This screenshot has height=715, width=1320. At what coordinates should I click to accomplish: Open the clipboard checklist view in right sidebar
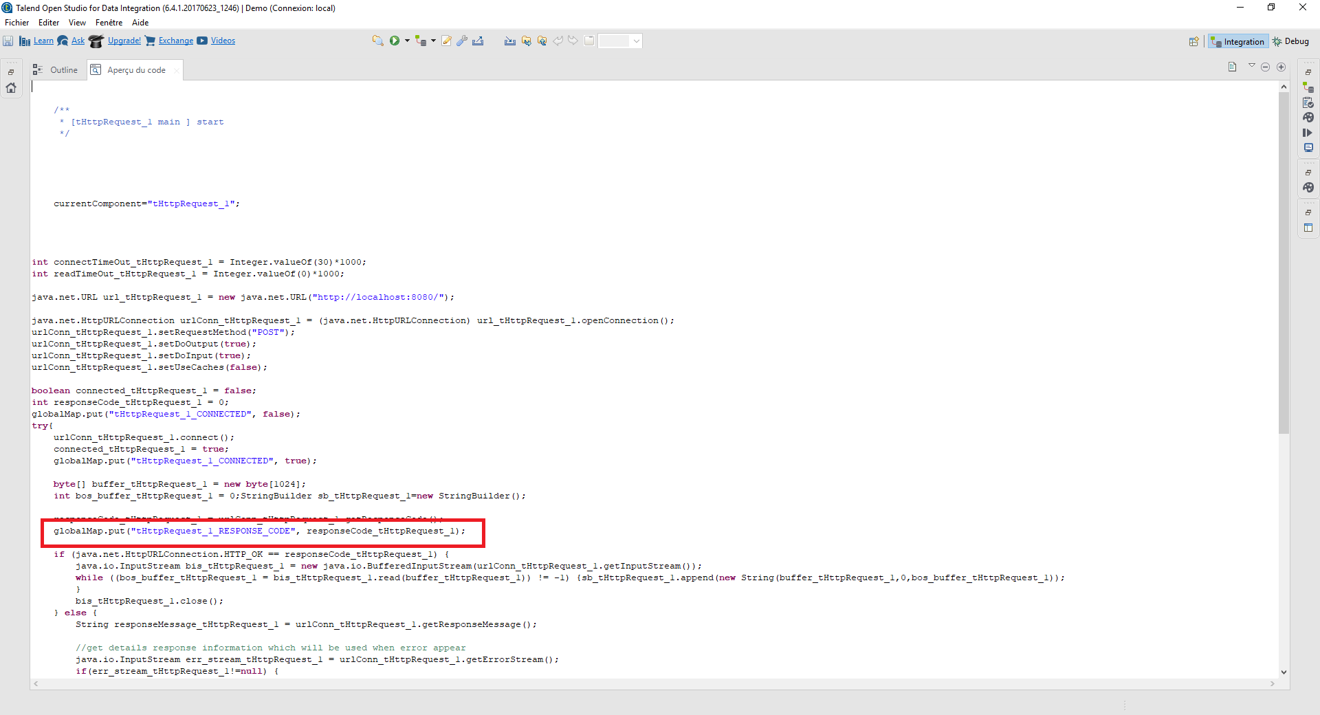point(1308,102)
